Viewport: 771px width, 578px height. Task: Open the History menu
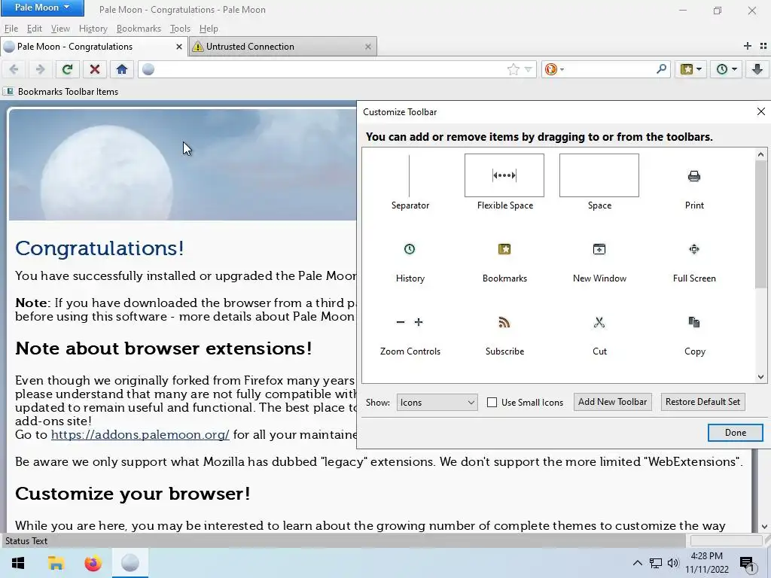click(93, 29)
